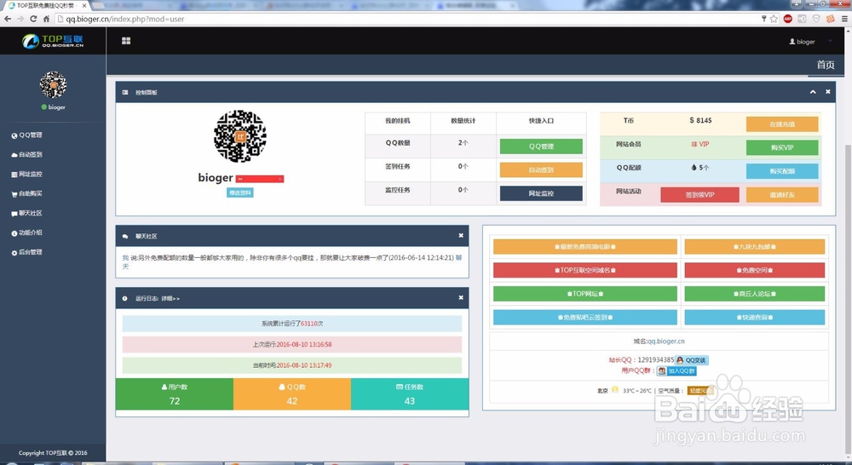Open 后台管理 in the left sidebar
The image size is (852, 465).
[x=26, y=253]
